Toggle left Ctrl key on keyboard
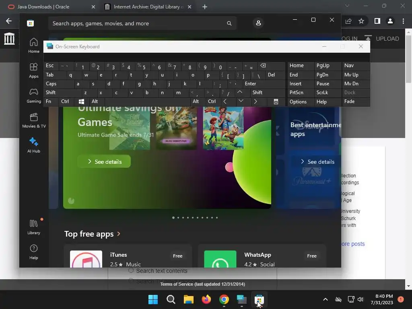The height and width of the screenshot is (309, 412). click(66, 101)
